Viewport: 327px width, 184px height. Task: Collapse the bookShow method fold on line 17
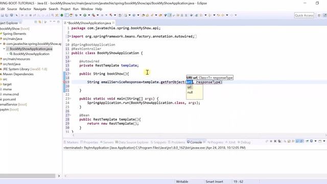tap(71, 74)
